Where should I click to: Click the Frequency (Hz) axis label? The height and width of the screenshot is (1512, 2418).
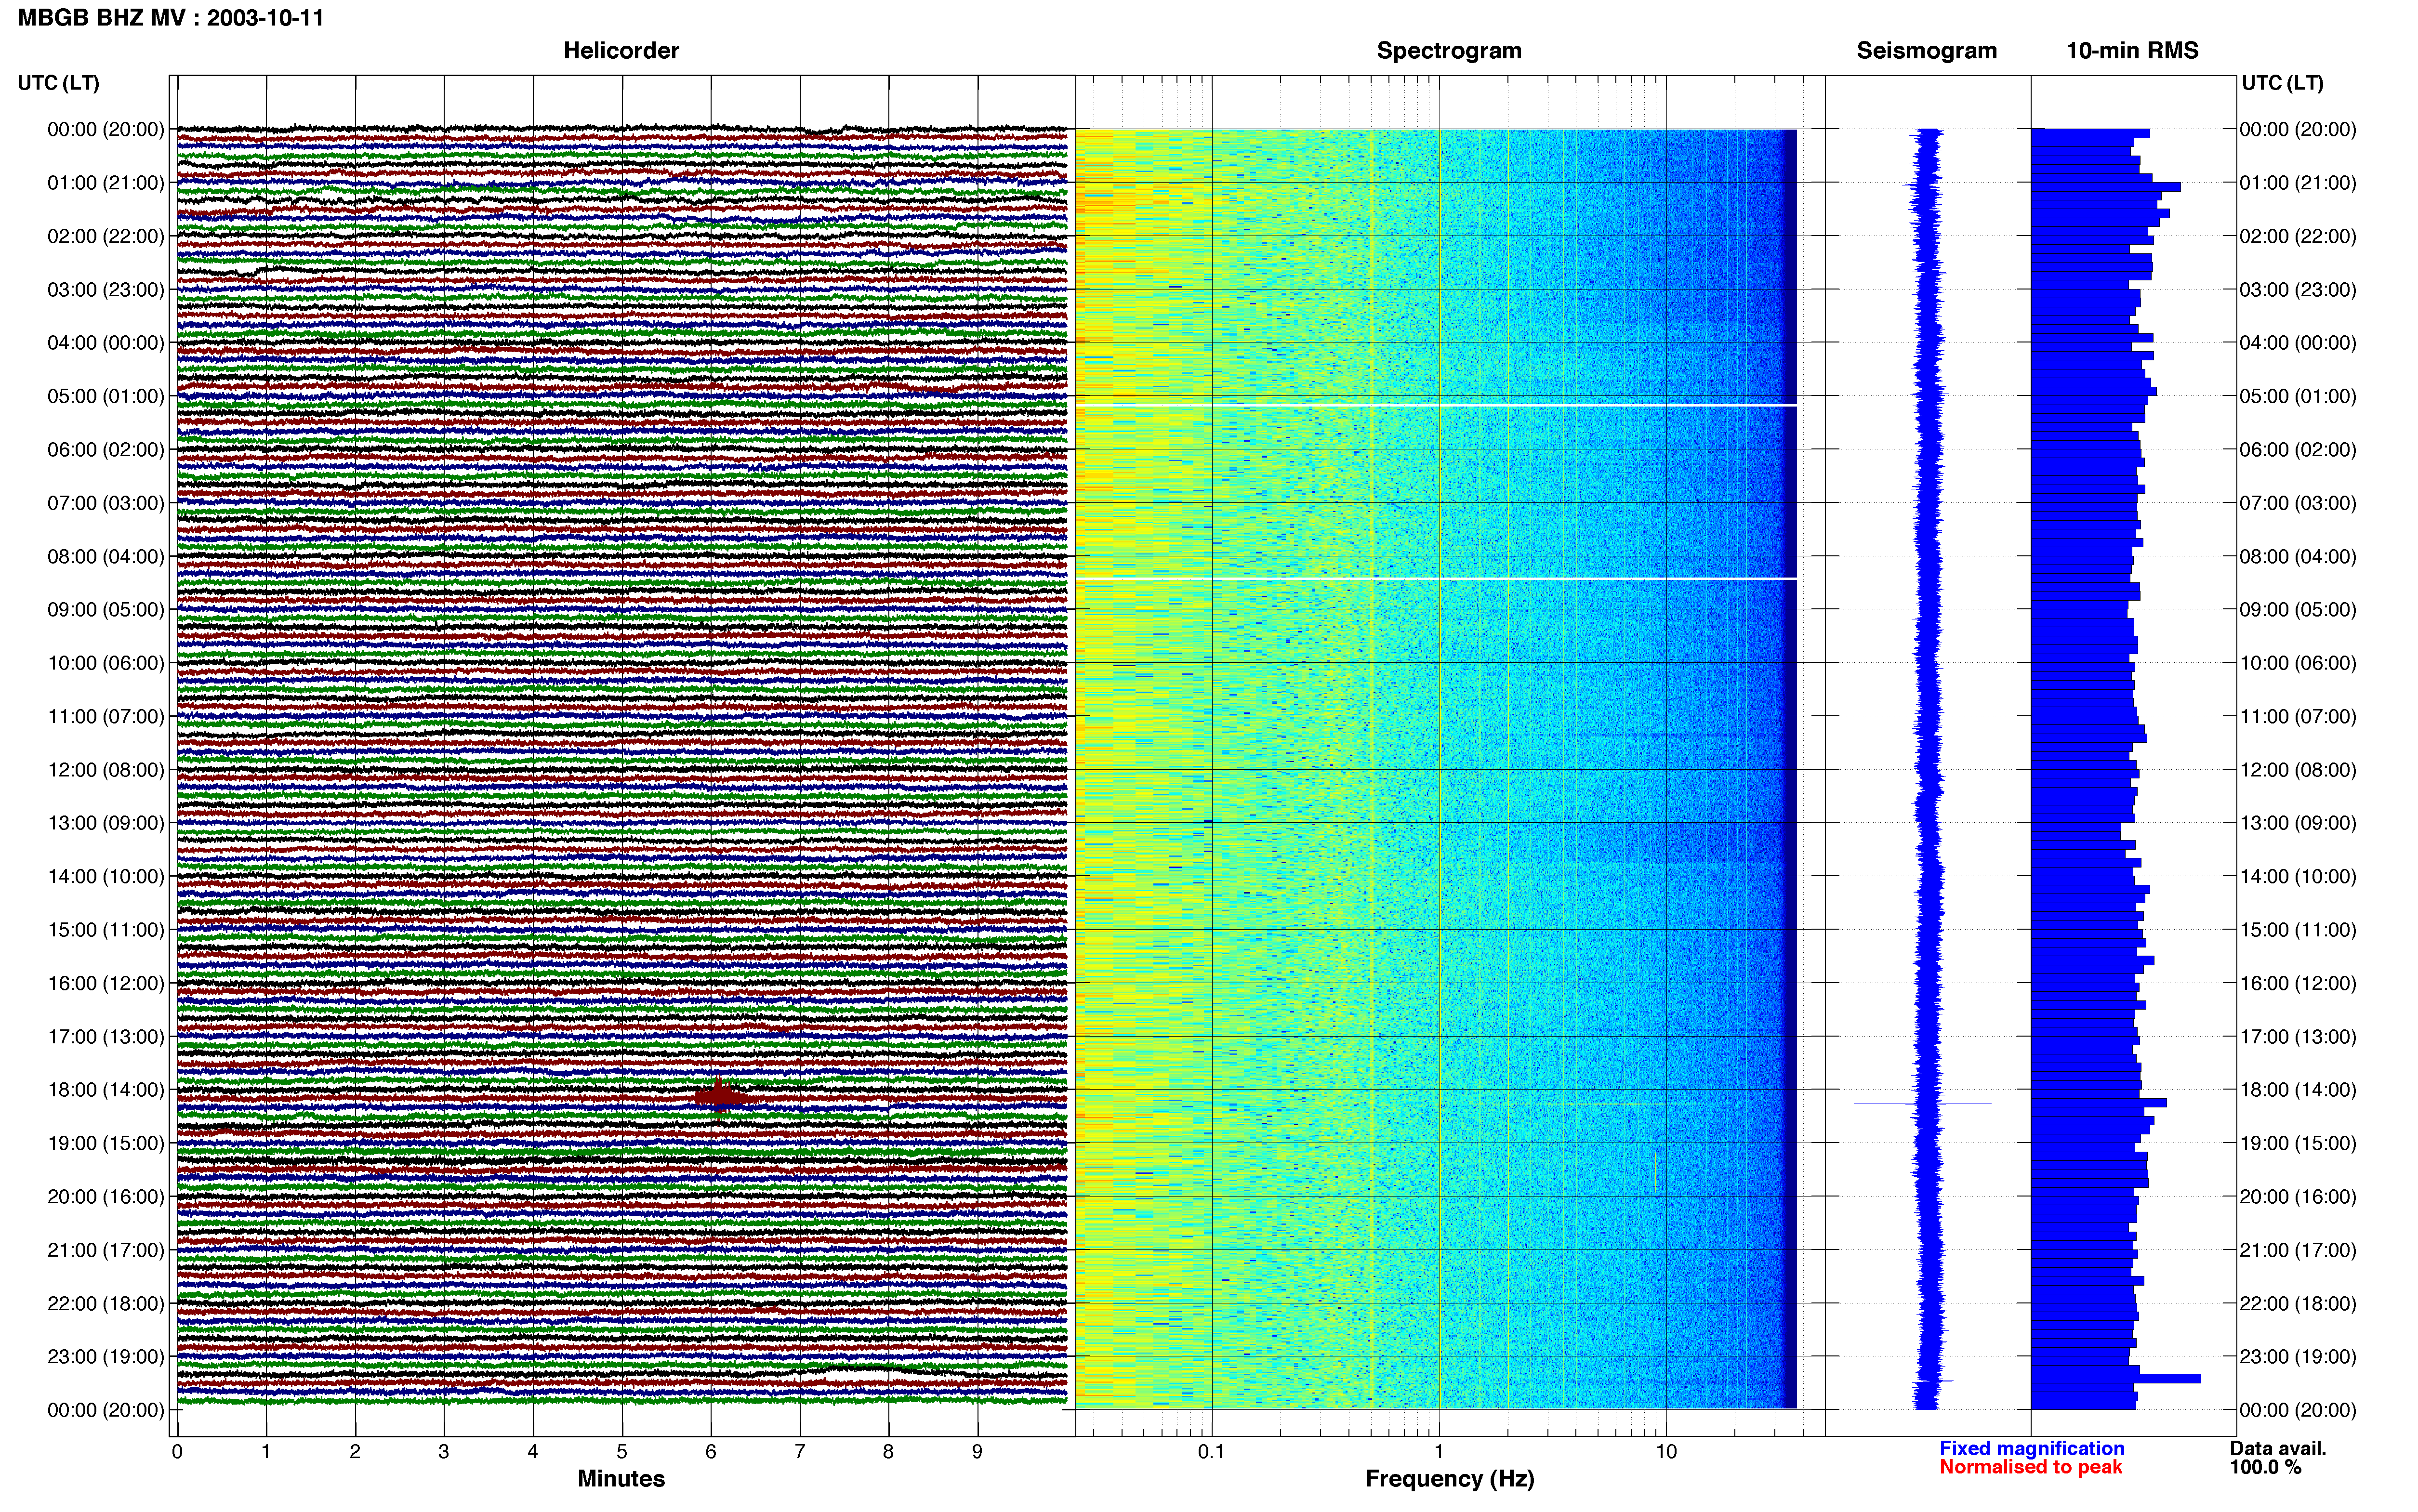coord(1449,1479)
